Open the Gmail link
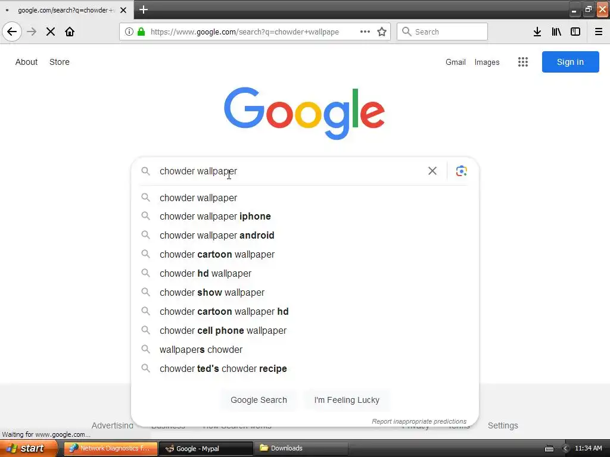Screen dimensions: 610x457 (456, 62)
